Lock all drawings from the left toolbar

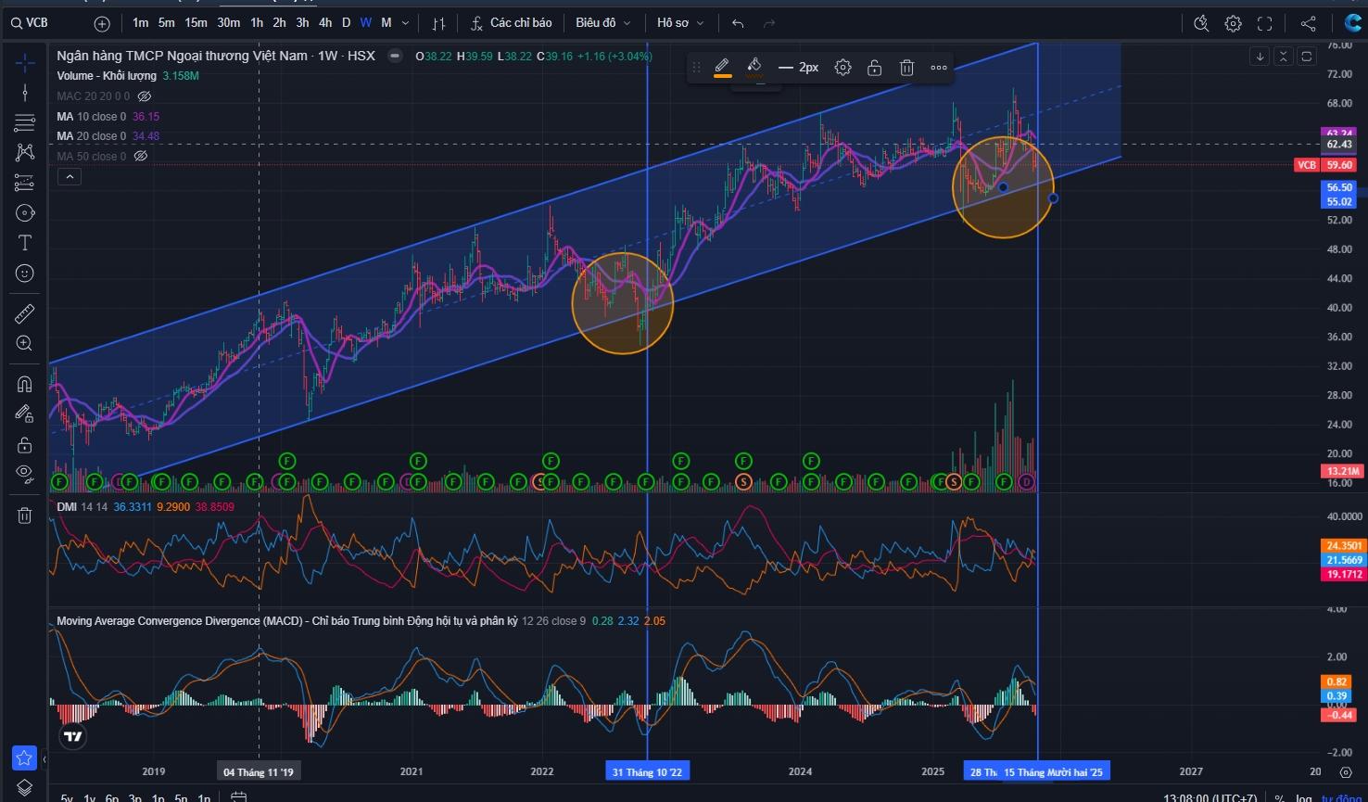(x=25, y=445)
